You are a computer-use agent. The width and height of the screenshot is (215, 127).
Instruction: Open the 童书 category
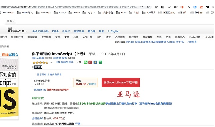click(58, 37)
